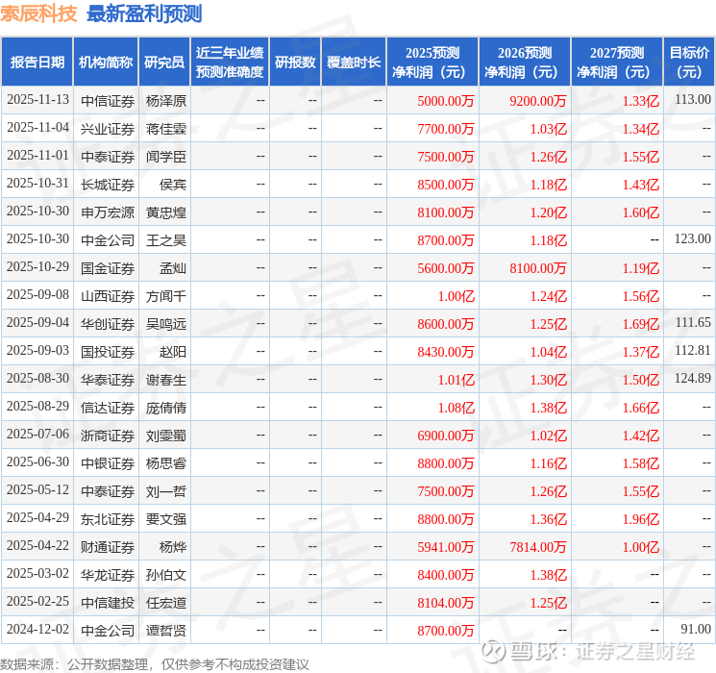This screenshot has height=673, width=716.
Task: Click institution 华龙证券
Action: 108,575
